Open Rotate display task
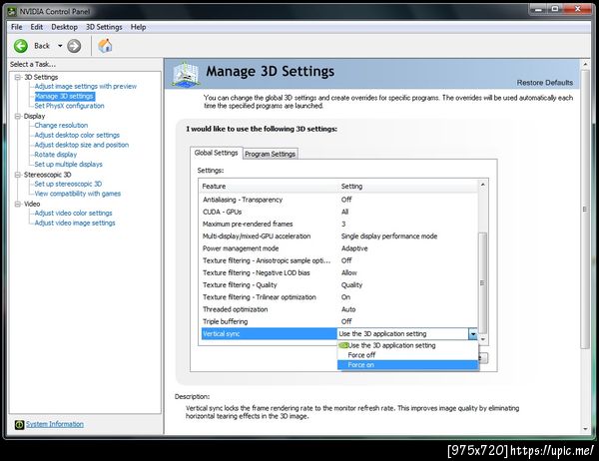The width and height of the screenshot is (599, 461). click(x=55, y=155)
